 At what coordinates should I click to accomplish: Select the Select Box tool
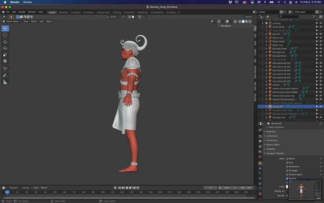point(5,28)
